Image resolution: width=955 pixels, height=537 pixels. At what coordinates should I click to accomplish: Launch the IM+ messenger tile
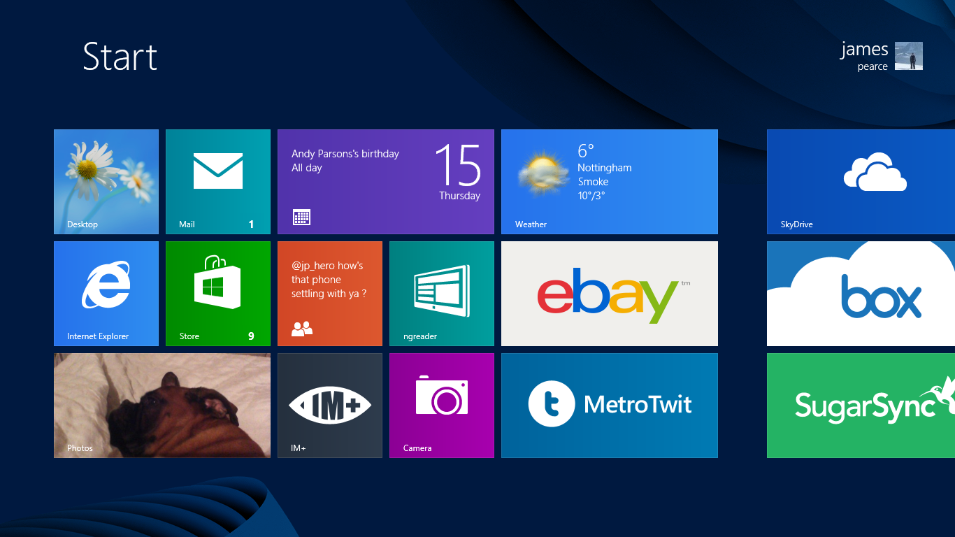(330, 406)
